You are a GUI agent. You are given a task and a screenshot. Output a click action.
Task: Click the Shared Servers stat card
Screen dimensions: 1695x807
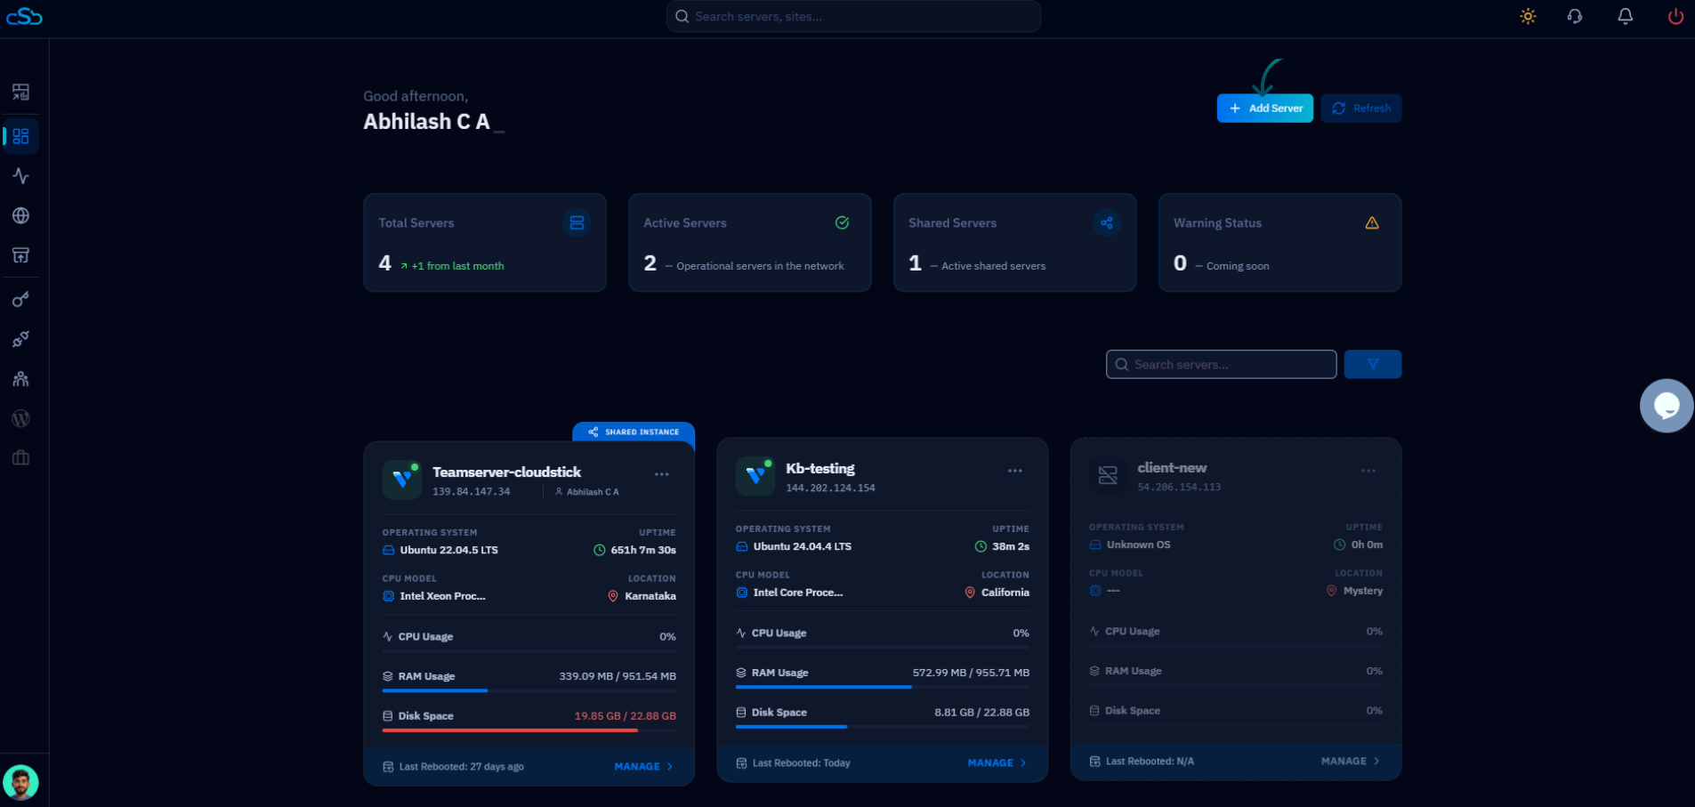click(x=1014, y=242)
